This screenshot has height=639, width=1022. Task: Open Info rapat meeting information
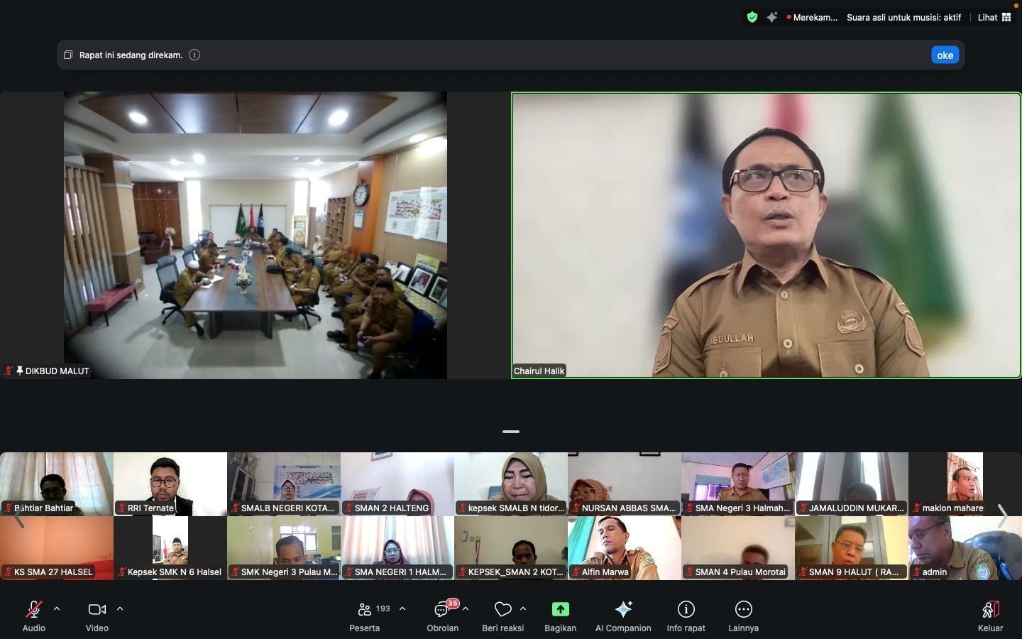686,609
